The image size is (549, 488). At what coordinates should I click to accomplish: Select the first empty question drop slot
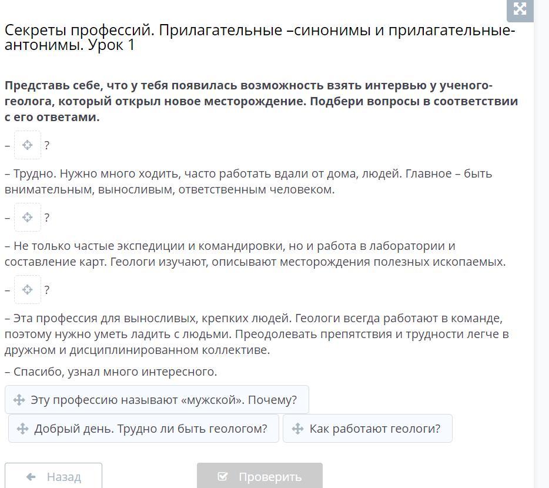tap(27, 145)
